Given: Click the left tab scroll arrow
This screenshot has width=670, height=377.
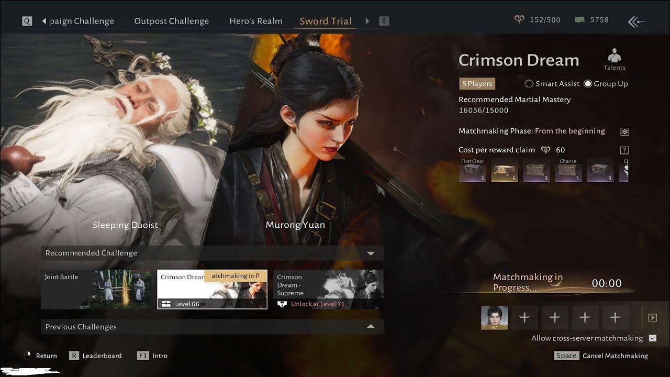Looking at the screenshot, I should (44, 21).
